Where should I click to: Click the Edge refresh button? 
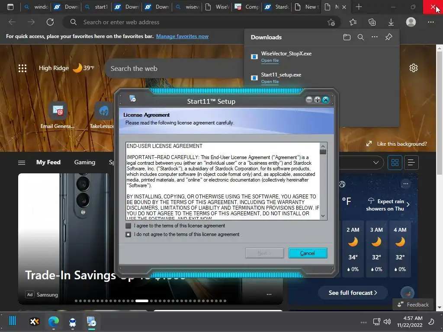[50, 22]
